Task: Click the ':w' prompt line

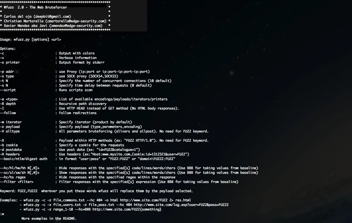Action: (2, 214)
